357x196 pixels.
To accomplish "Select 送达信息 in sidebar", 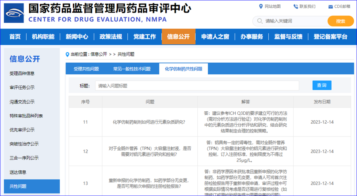I will [x=18, y=172].
